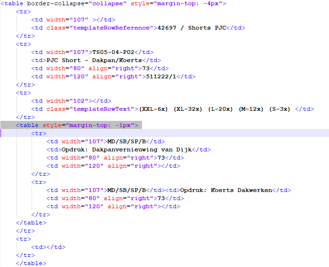Screen dimensions: 329x267
Task: Click the empty <td></td> line near the bottom
Action: tap(48, 247)
